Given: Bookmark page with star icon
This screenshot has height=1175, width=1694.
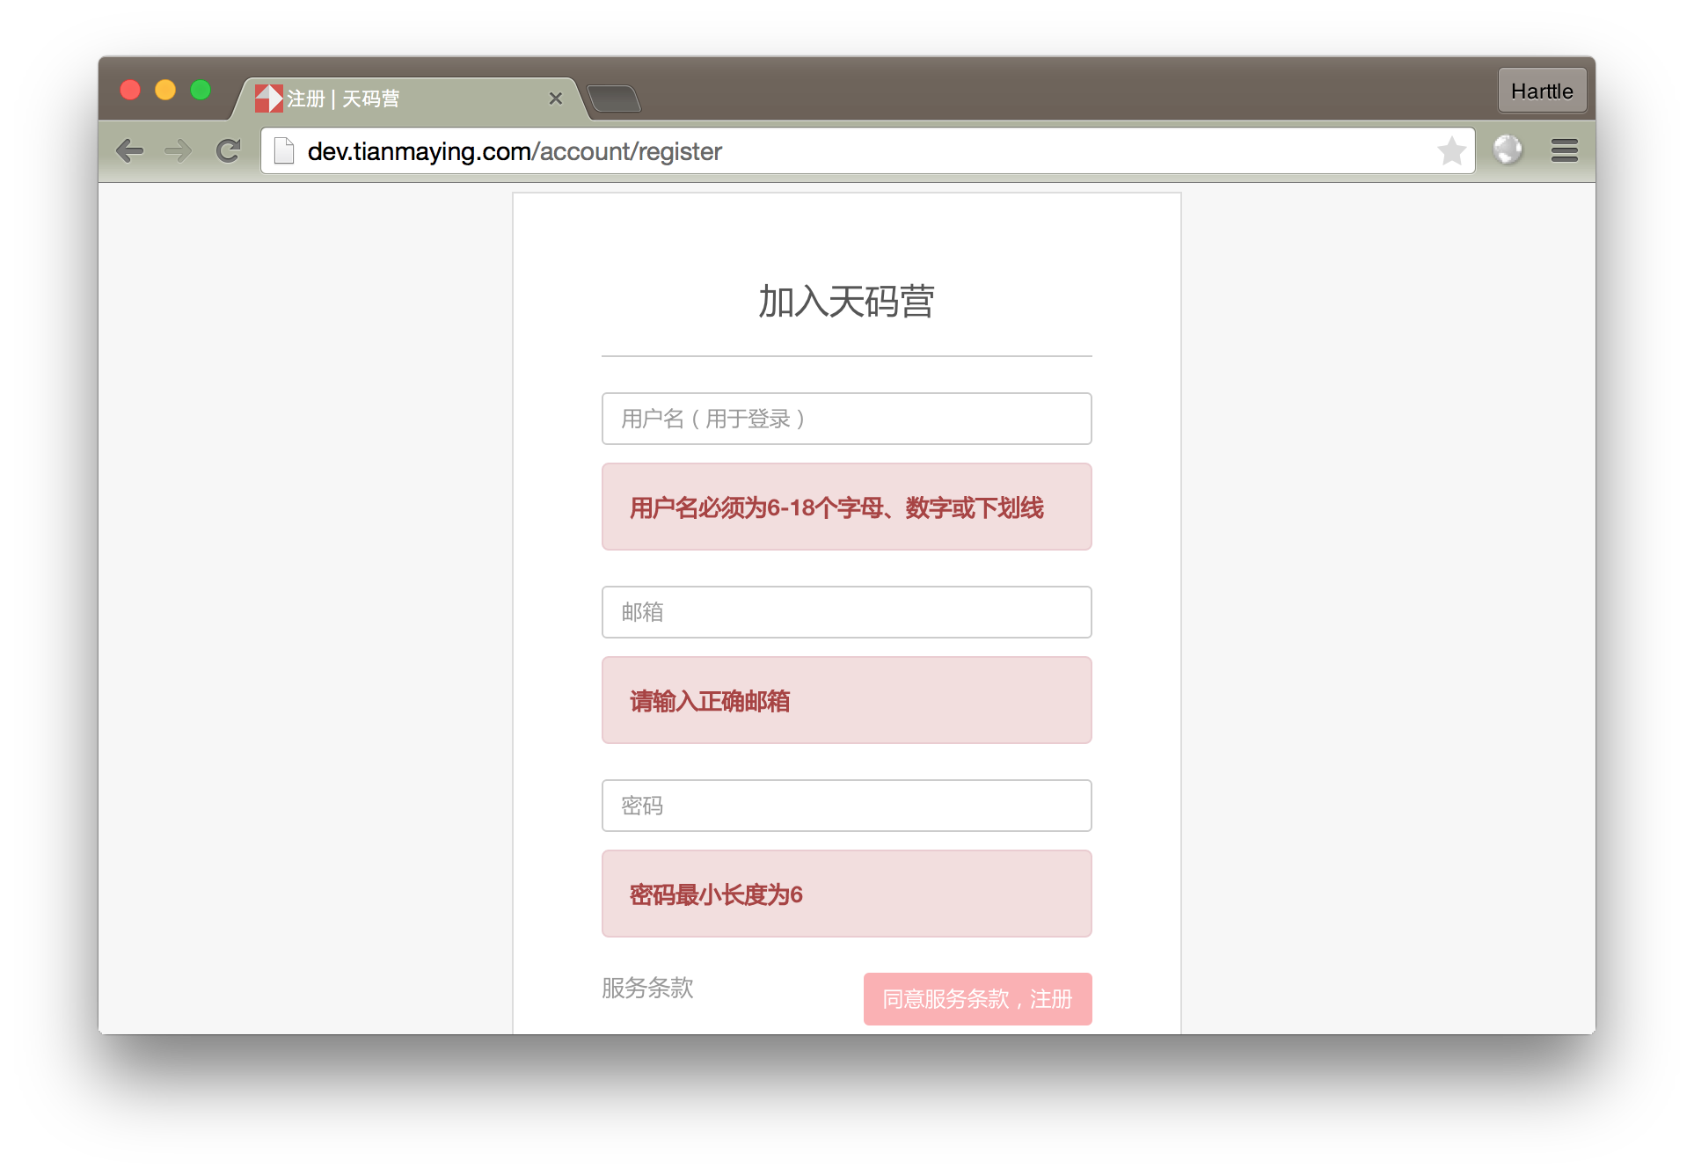Looking at the screenshot, I should click(x=1451, y=151).
